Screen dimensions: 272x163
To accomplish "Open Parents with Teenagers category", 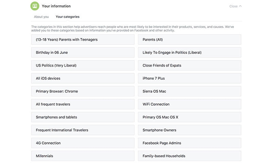I will [83, 39].
